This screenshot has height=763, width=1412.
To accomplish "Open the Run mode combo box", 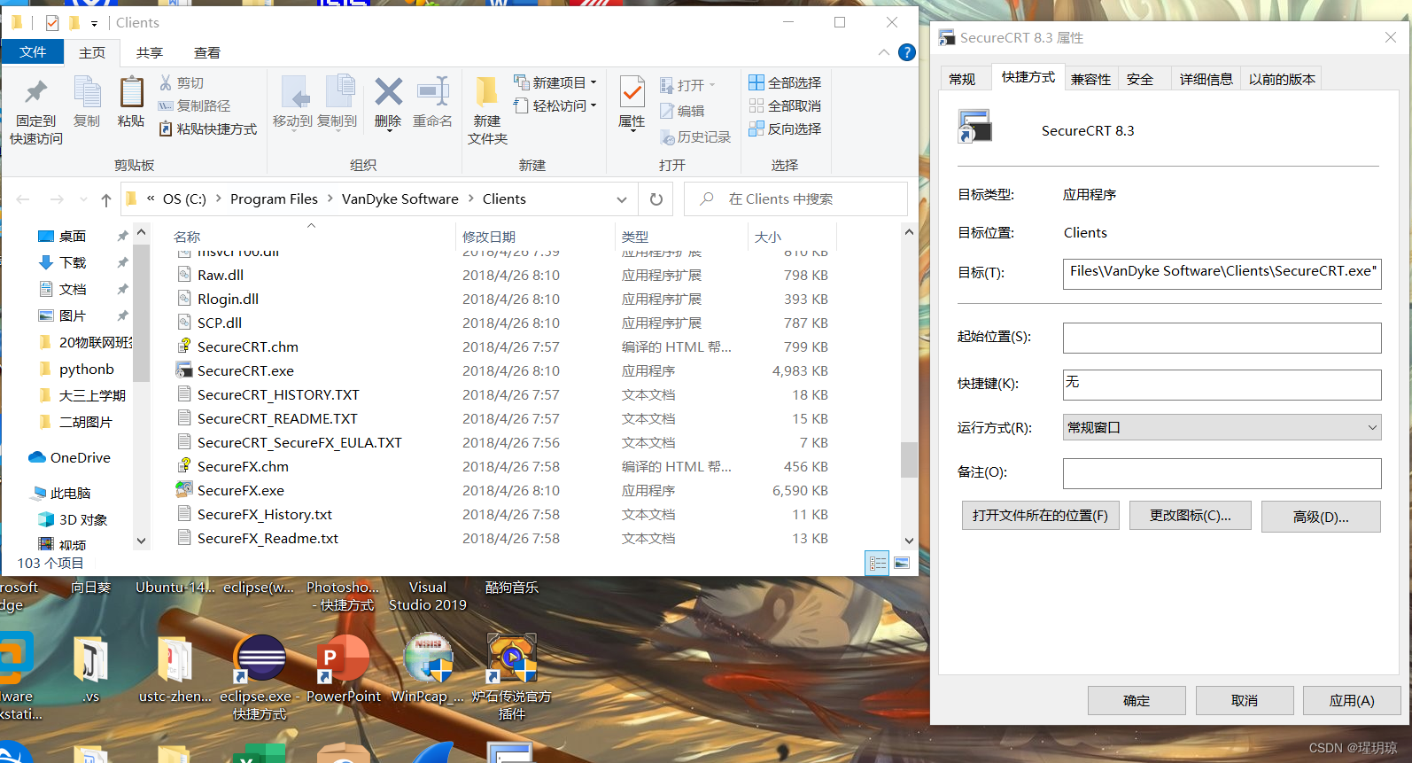I will [1222, 427].
